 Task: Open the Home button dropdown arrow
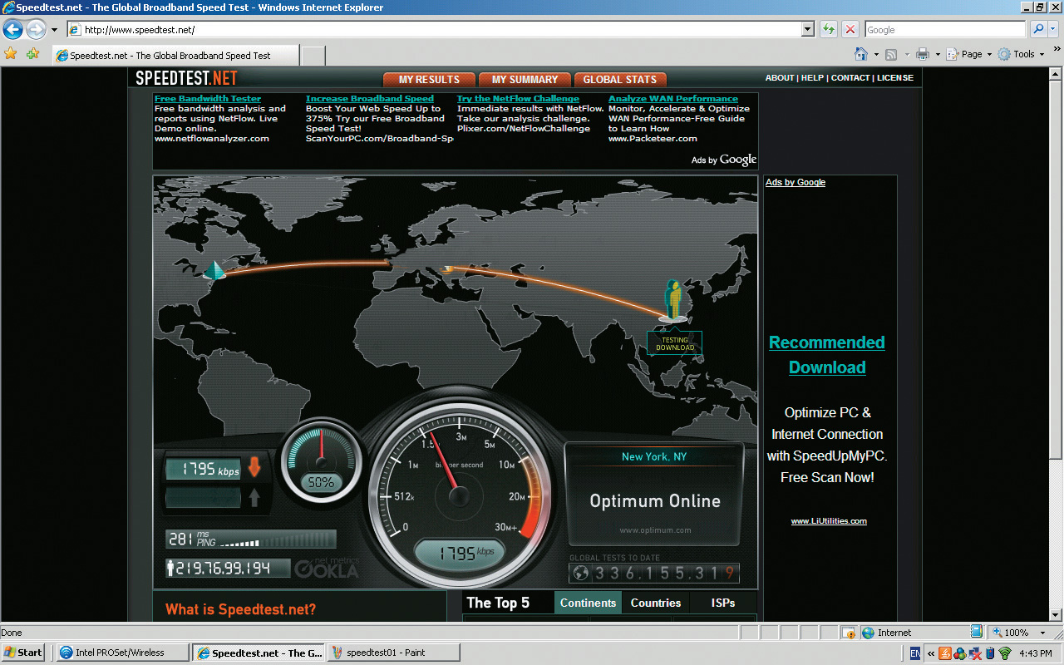click(876, 55)
